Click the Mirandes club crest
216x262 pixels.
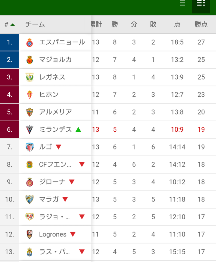pos(30,130)
